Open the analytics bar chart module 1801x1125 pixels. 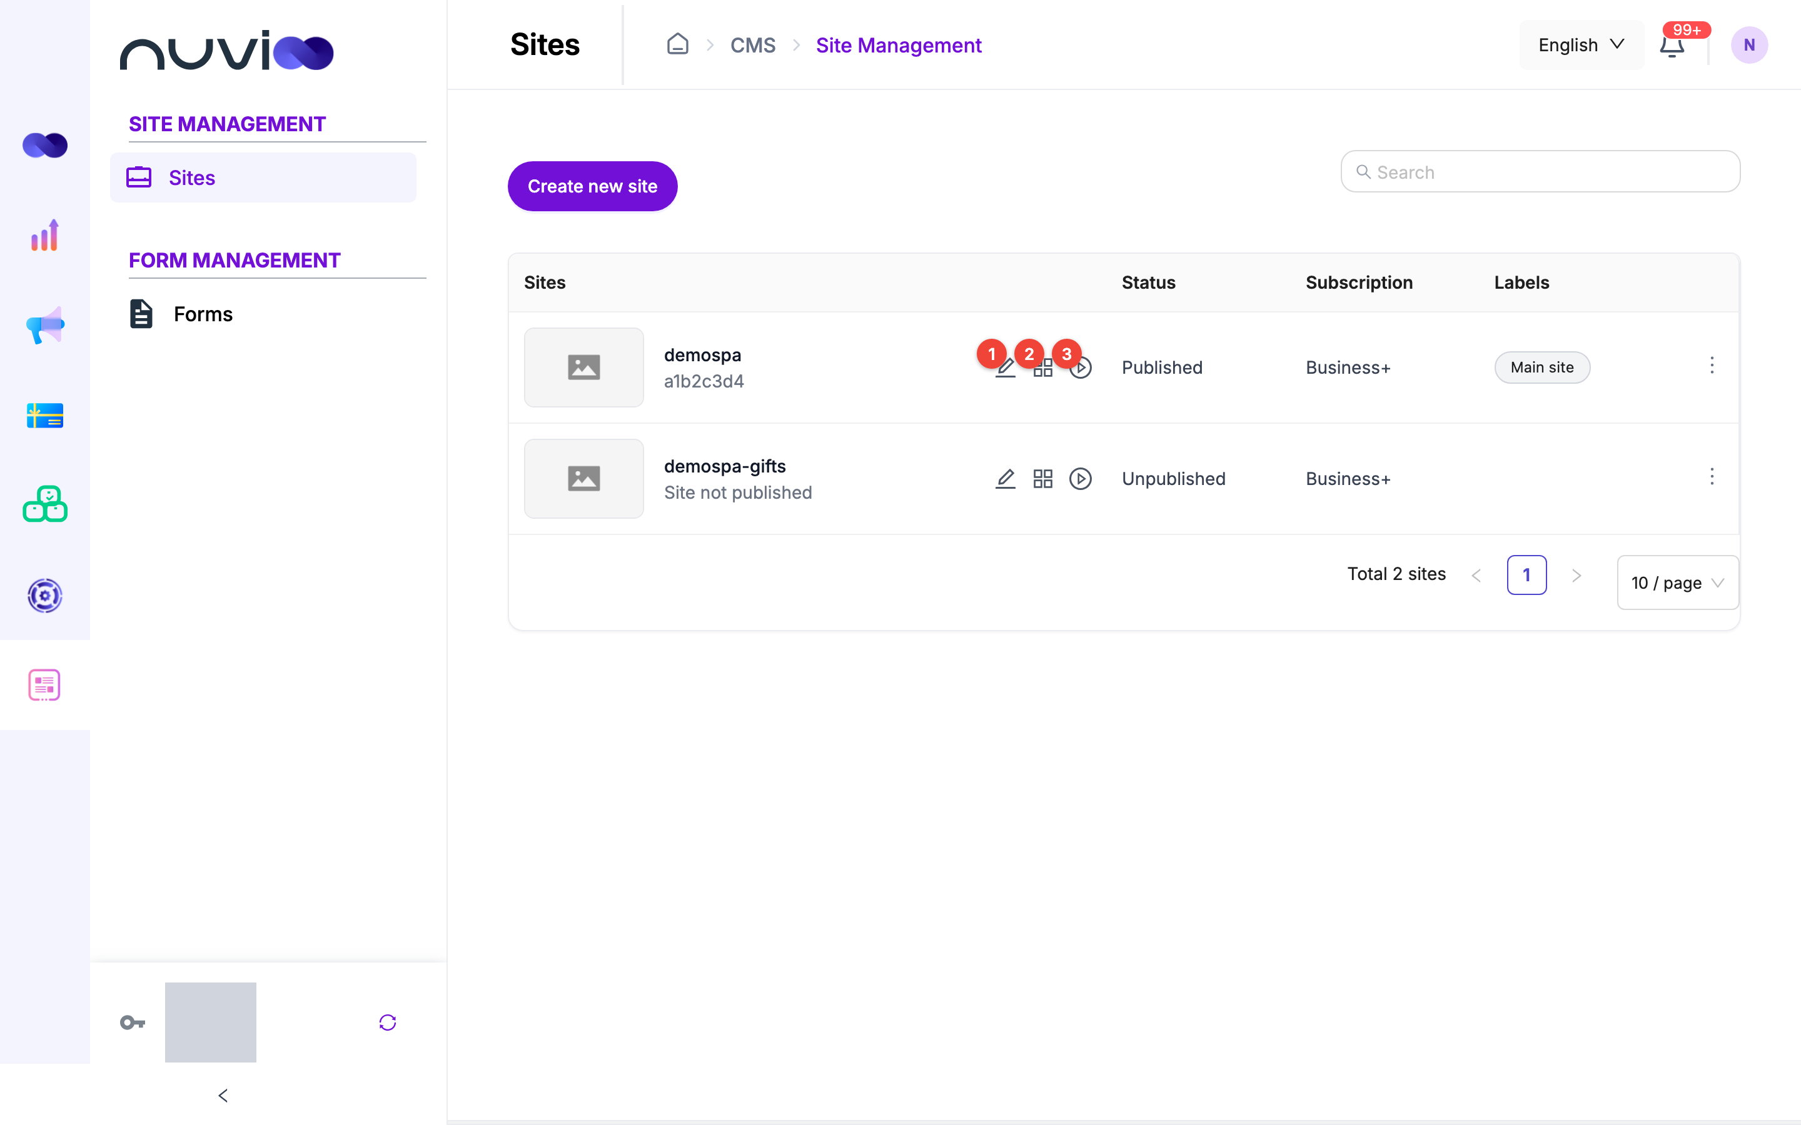(x=44, y=235)
